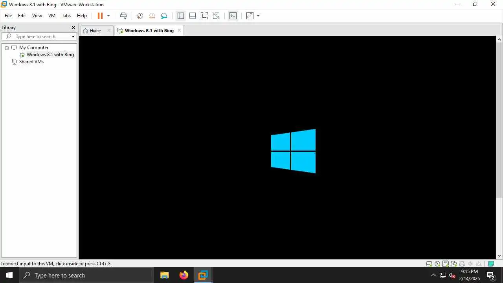The height and width of the screenshot is (283, 503).
Task: Close the Home tab
Action: point(109,31)
